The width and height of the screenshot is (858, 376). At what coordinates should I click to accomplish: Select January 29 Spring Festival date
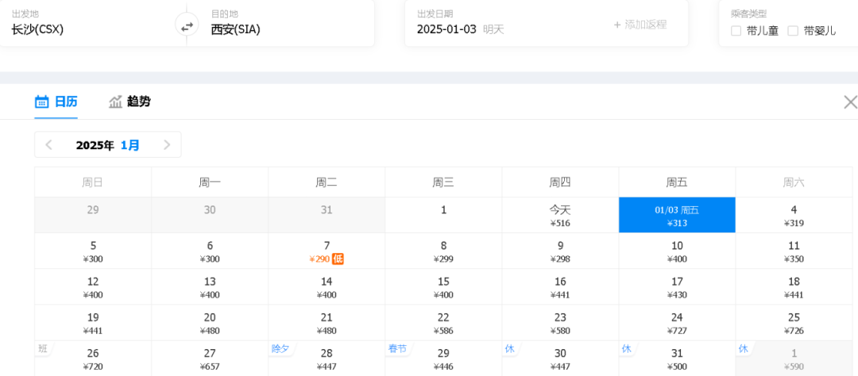pos(443,359)
